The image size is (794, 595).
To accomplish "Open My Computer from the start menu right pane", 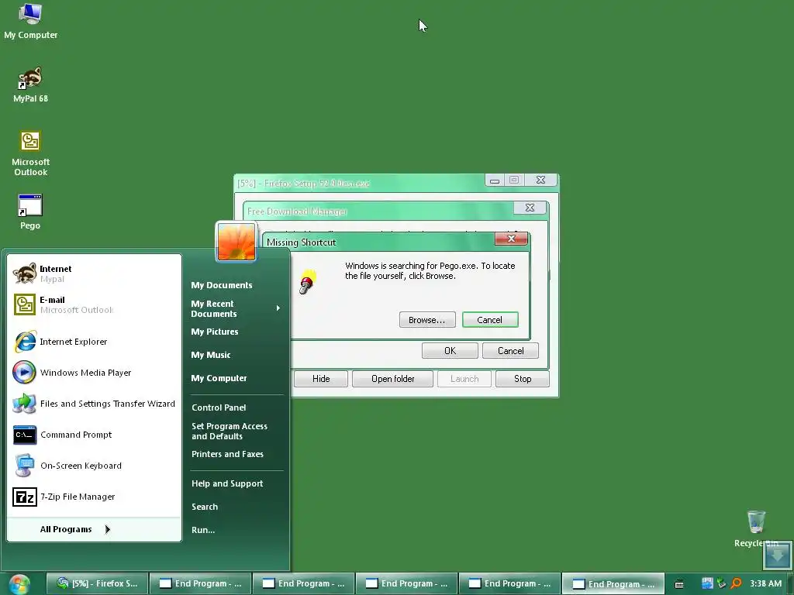I will coord(219,378).
